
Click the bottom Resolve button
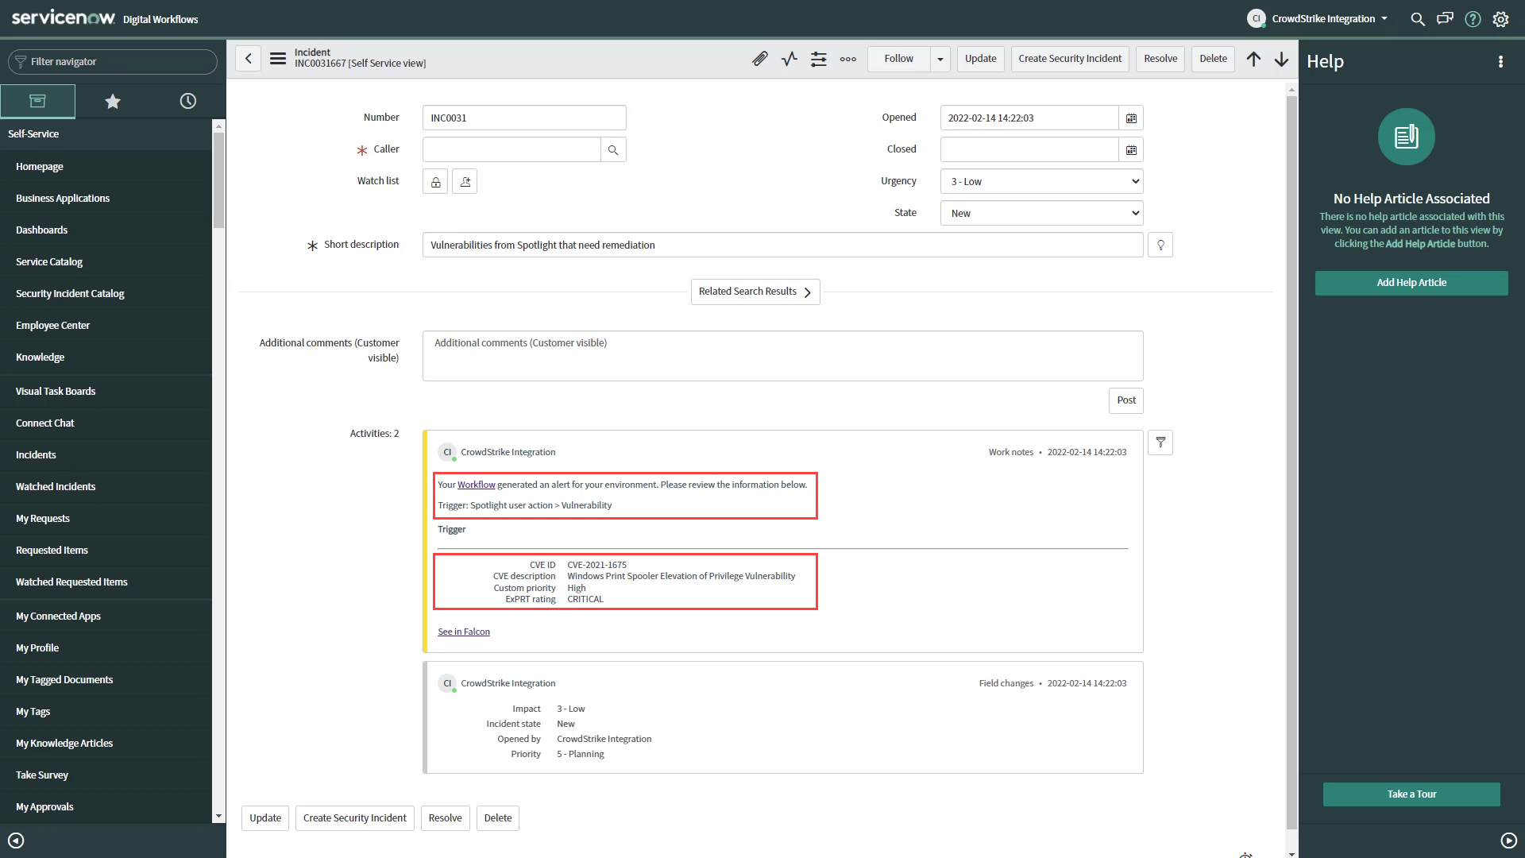(x=445, y=818)
